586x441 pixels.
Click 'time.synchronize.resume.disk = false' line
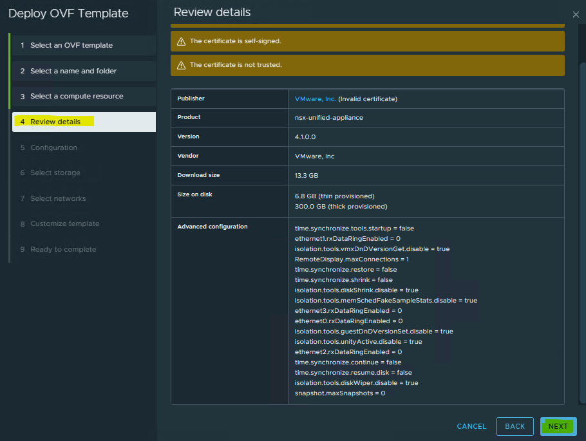click(x=353, y=373)
